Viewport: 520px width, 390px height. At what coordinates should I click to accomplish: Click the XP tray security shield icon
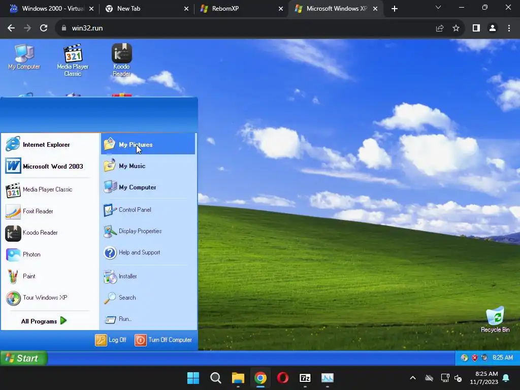click(475, 357)
